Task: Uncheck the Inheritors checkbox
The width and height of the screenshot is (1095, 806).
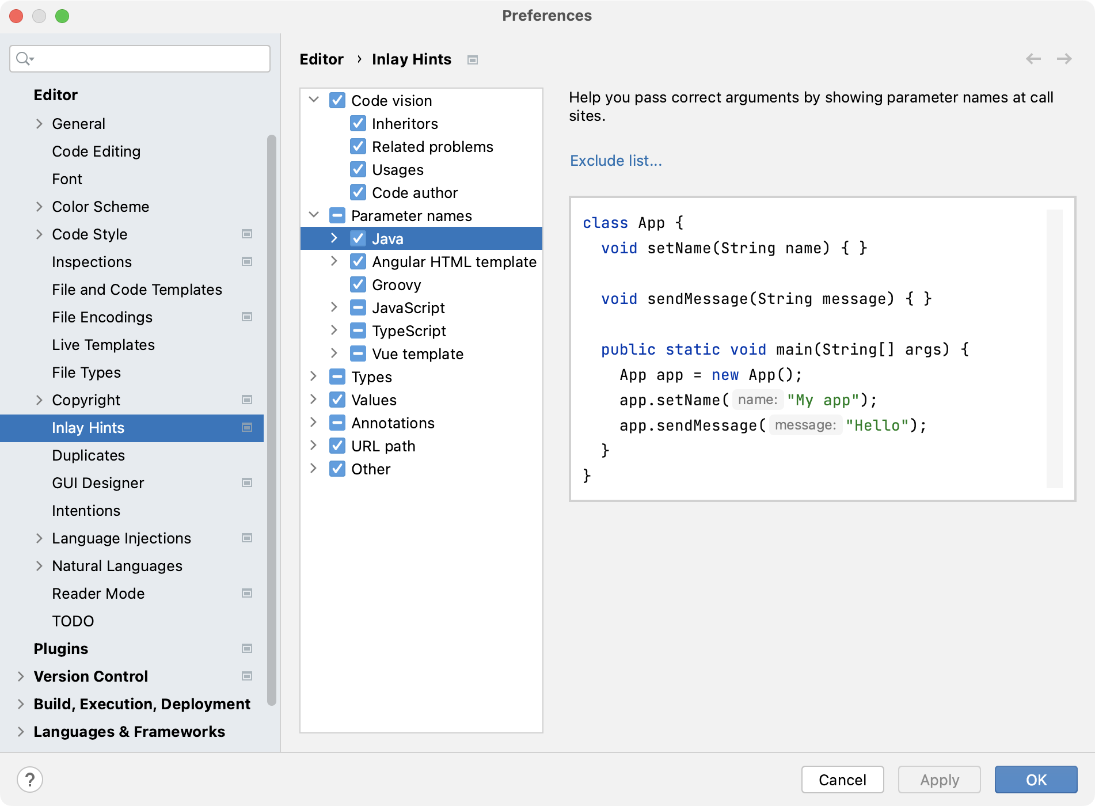Action: [x=358, y=123]
